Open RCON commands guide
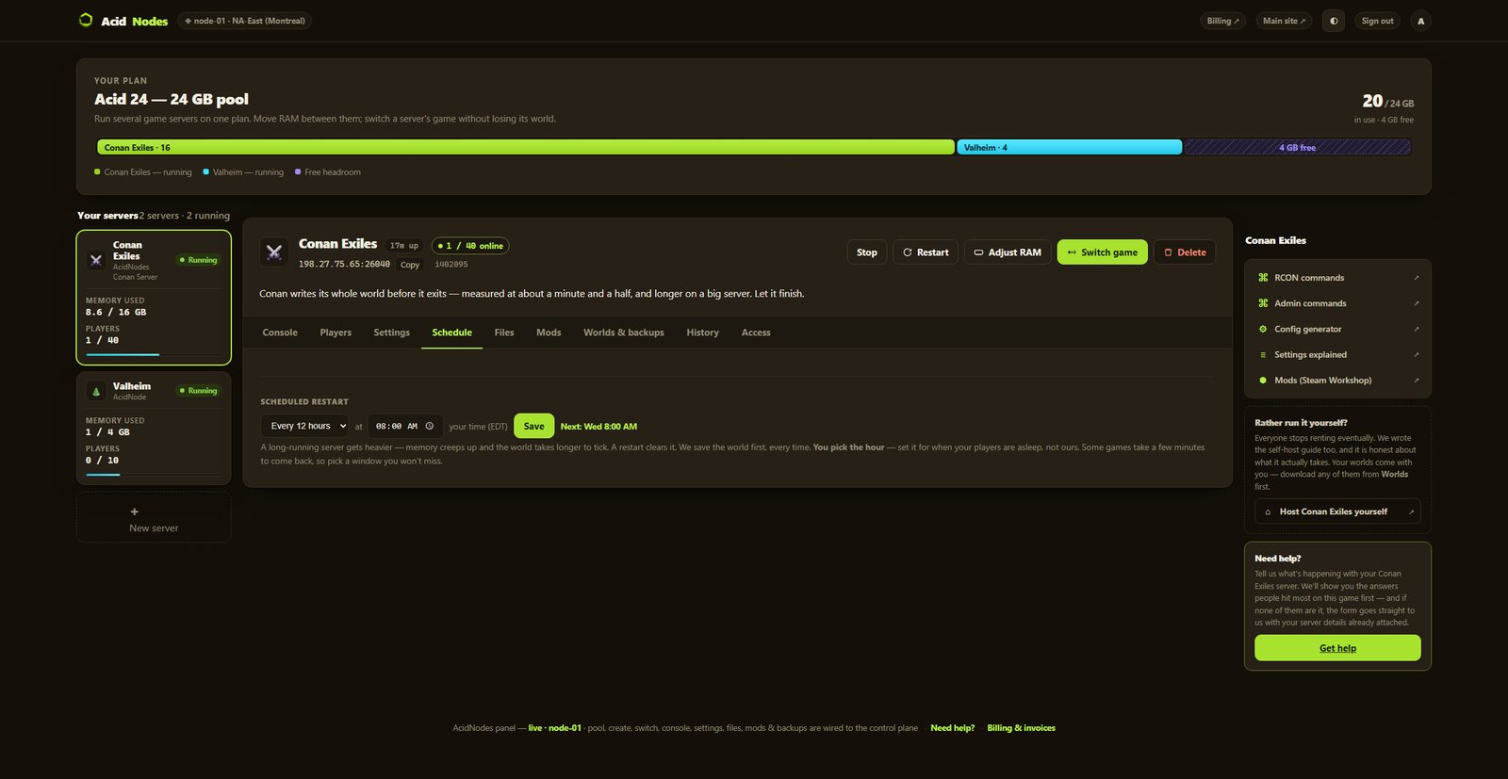The width and height of the screenshot is (1508, 779). pos(1338,278)
